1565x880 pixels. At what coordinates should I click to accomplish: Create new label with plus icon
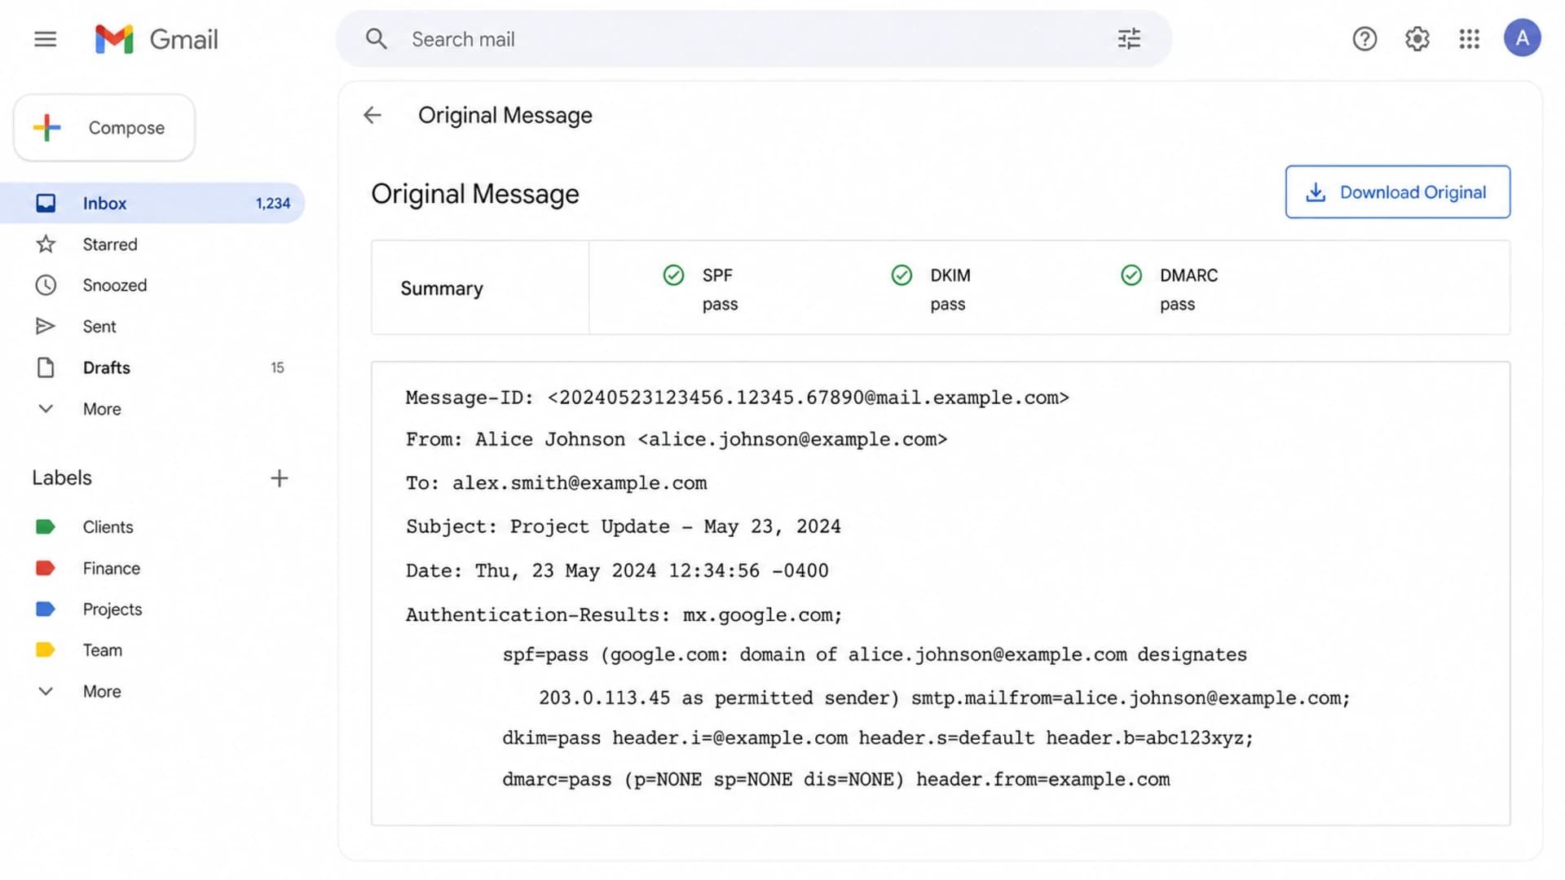279,478
